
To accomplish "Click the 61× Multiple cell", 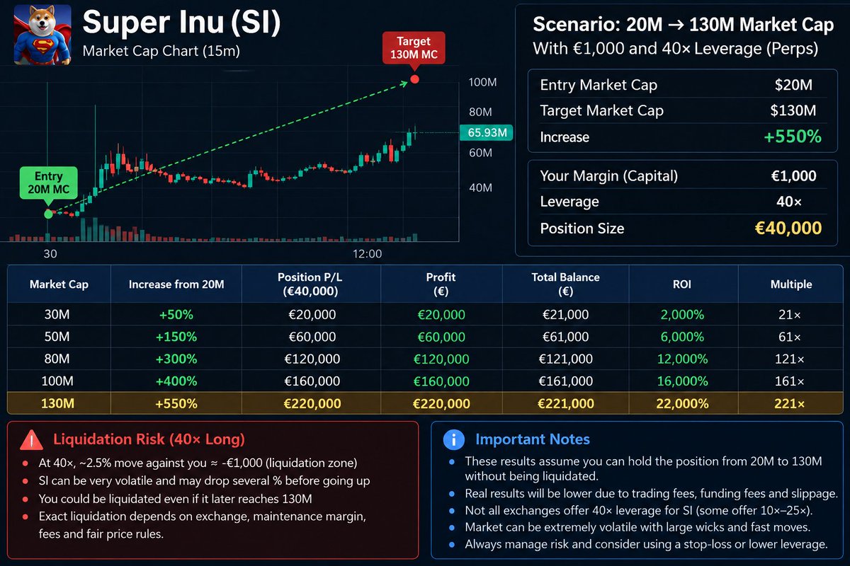I will [790, 337].
